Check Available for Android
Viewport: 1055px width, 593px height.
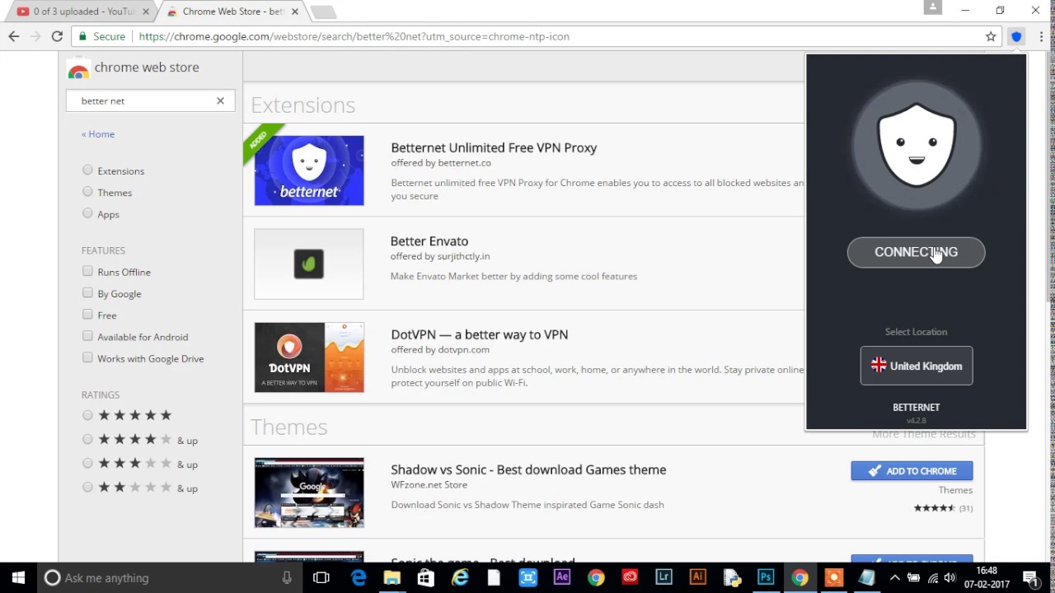[87, 336]
